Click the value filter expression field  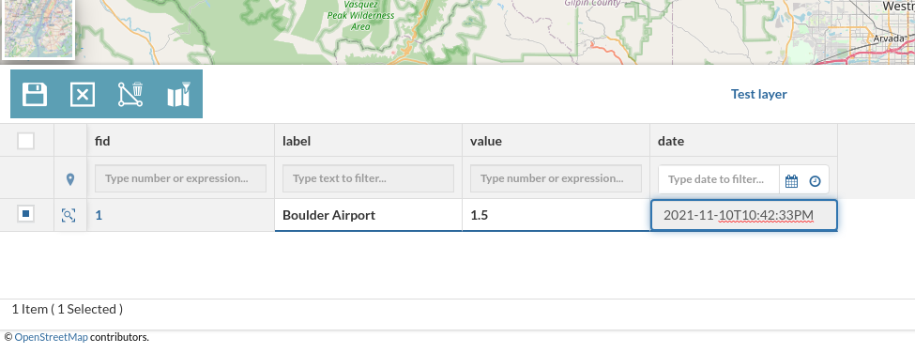[557, 178]
